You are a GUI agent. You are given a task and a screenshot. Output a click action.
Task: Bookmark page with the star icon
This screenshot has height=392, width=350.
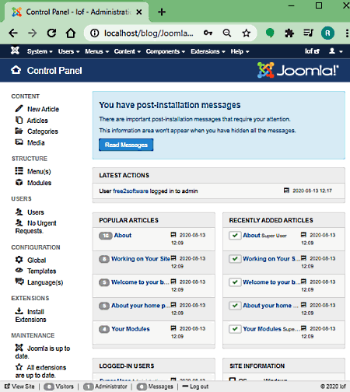pyautogui.click(x=246, y=33)
